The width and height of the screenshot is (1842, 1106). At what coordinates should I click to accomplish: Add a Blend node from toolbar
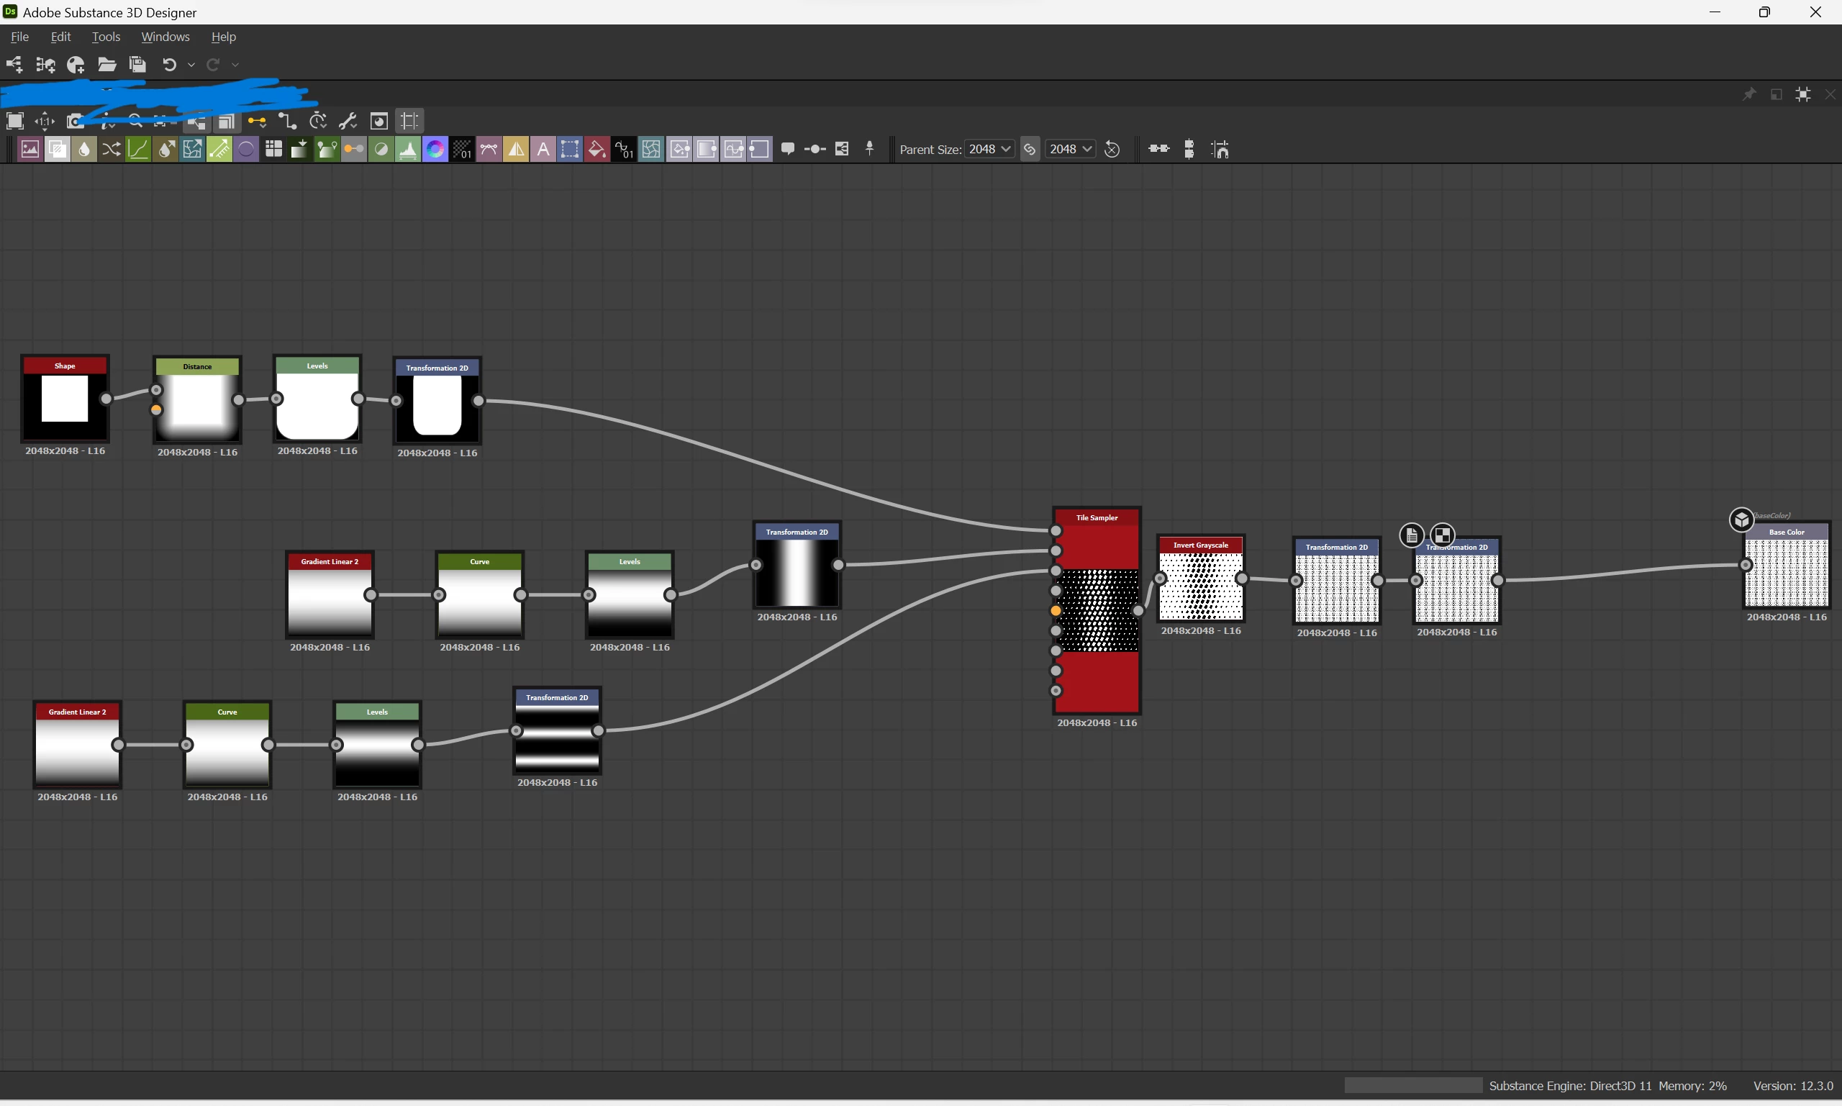click(x=57, y=149)
